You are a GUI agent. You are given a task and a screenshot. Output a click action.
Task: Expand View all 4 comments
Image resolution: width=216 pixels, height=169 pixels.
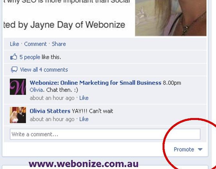[x=44, y=70]
